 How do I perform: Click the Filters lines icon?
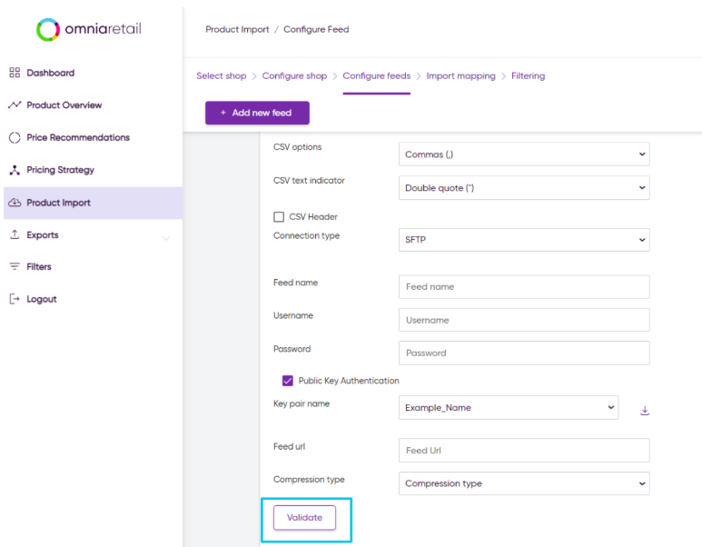[x=15, y=266]
